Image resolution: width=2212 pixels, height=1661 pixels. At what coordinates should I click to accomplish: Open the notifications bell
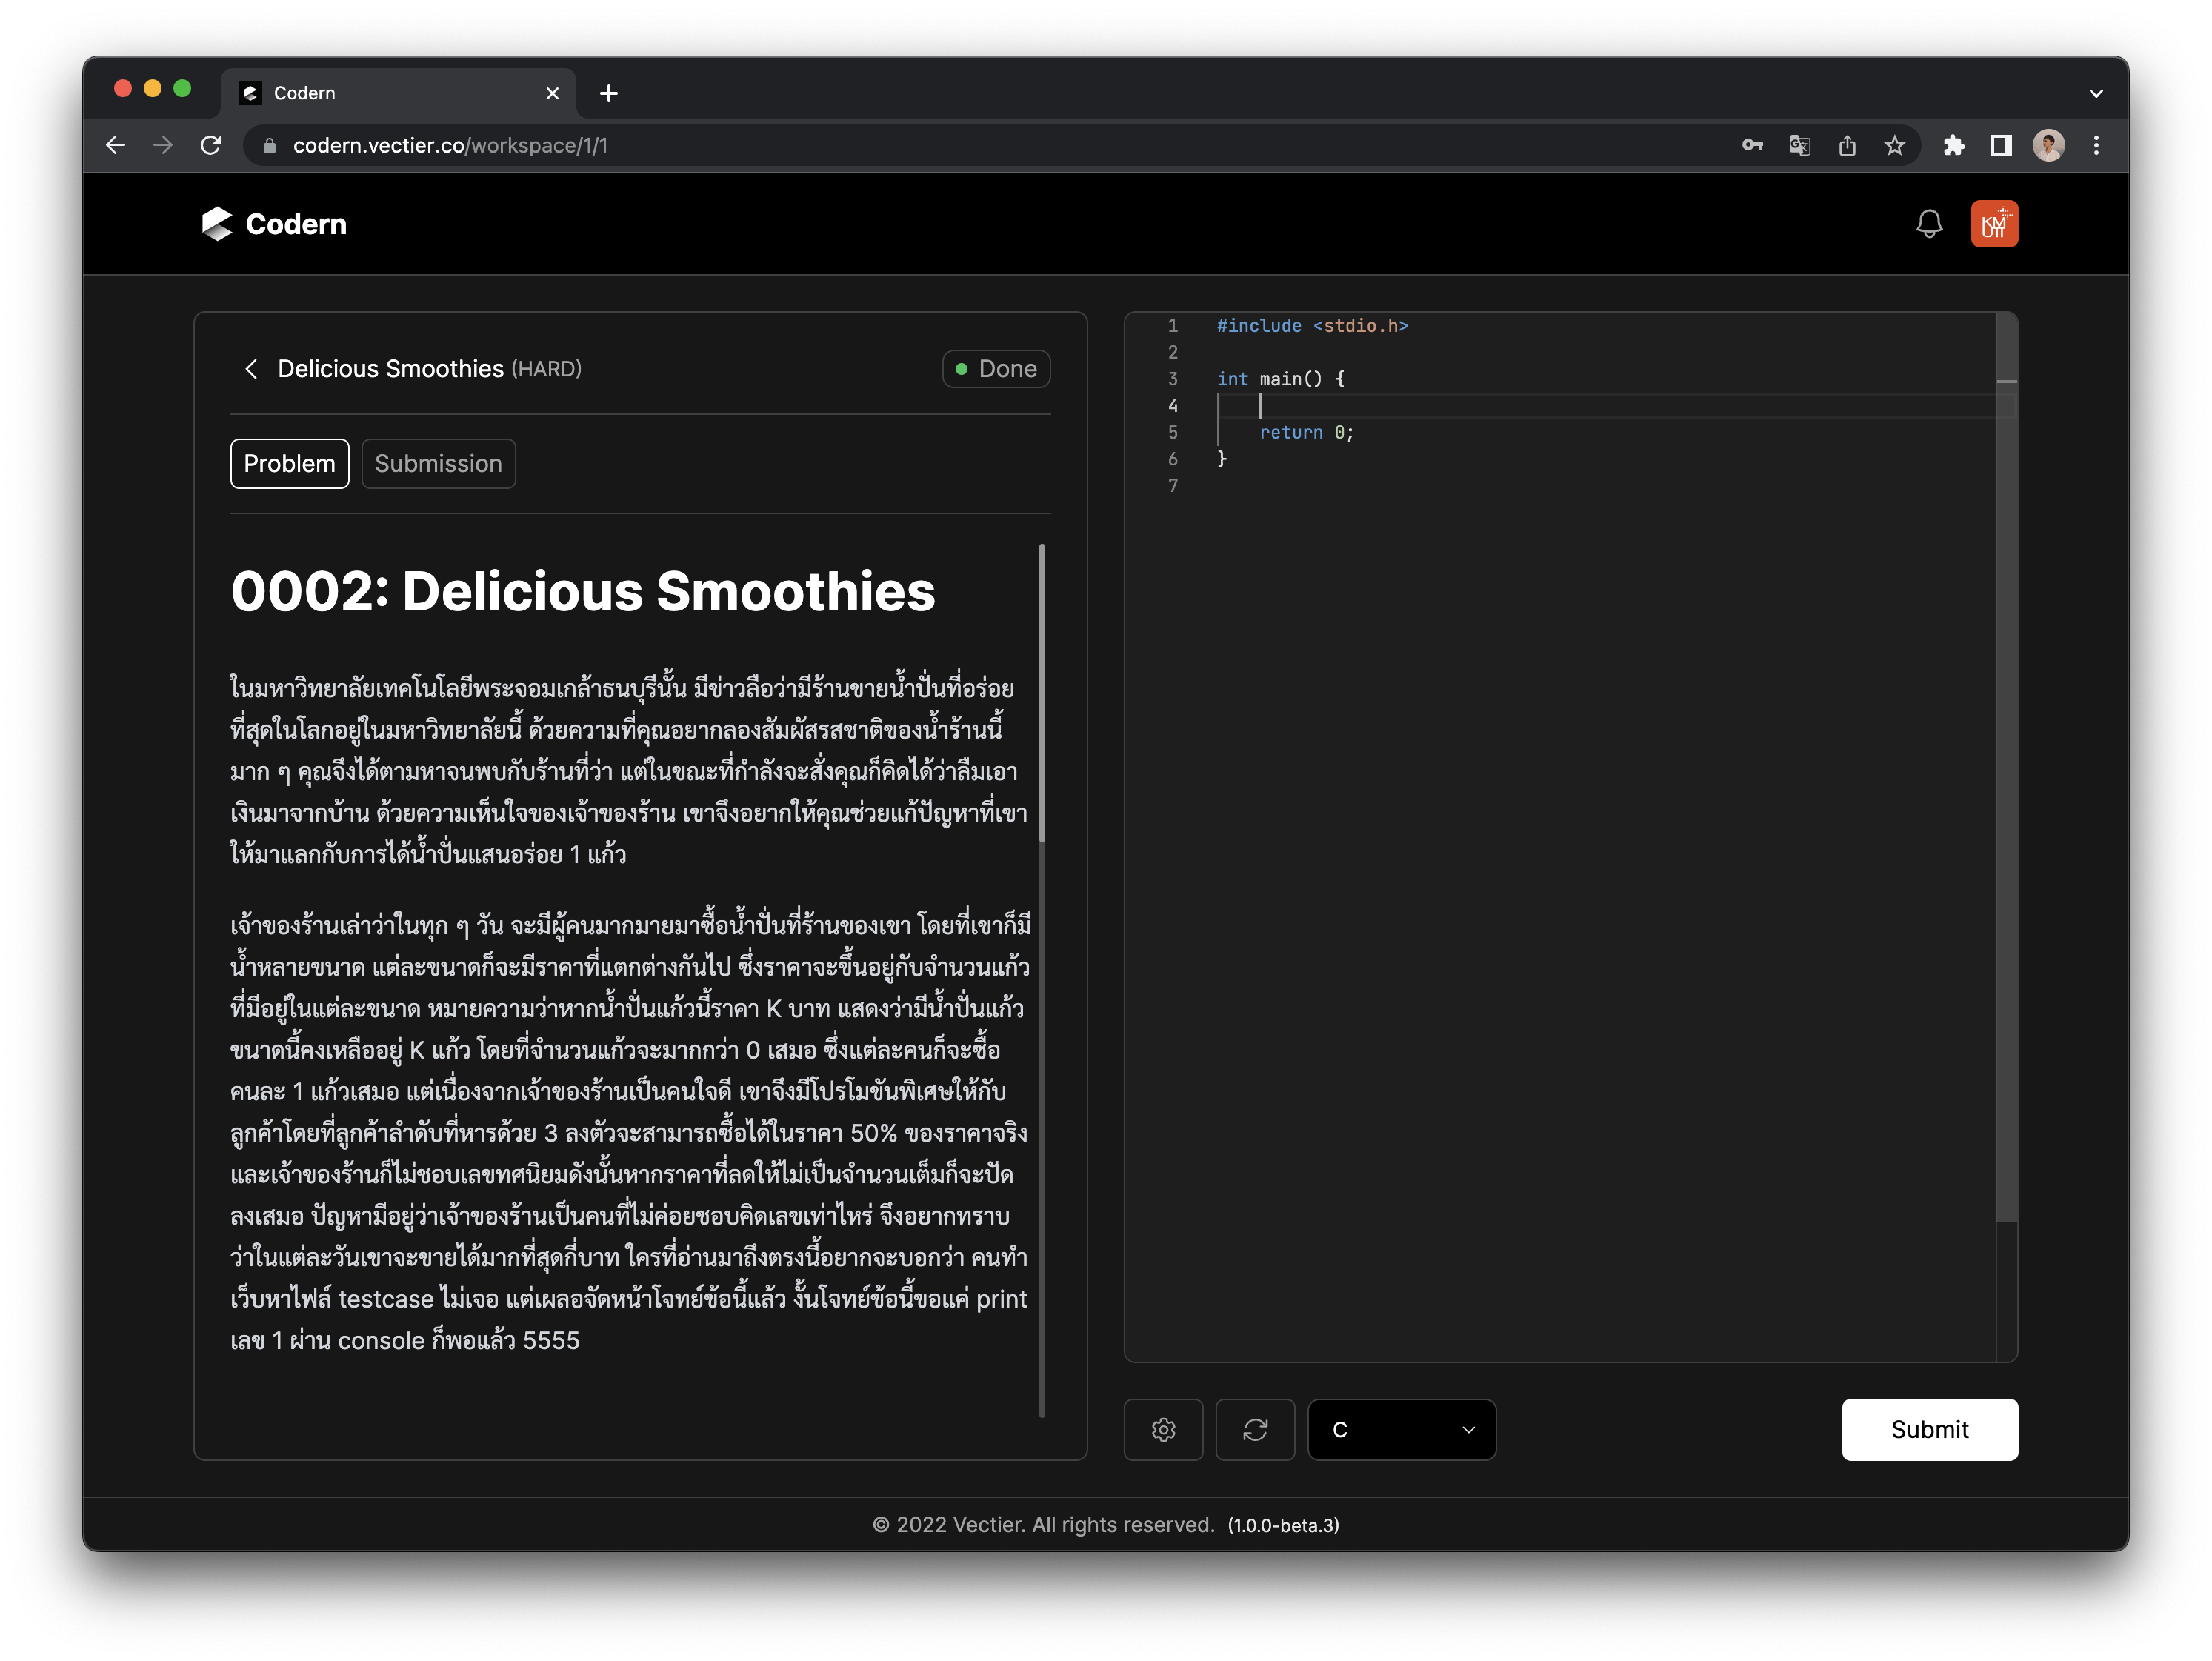(x=1928, y=224)
